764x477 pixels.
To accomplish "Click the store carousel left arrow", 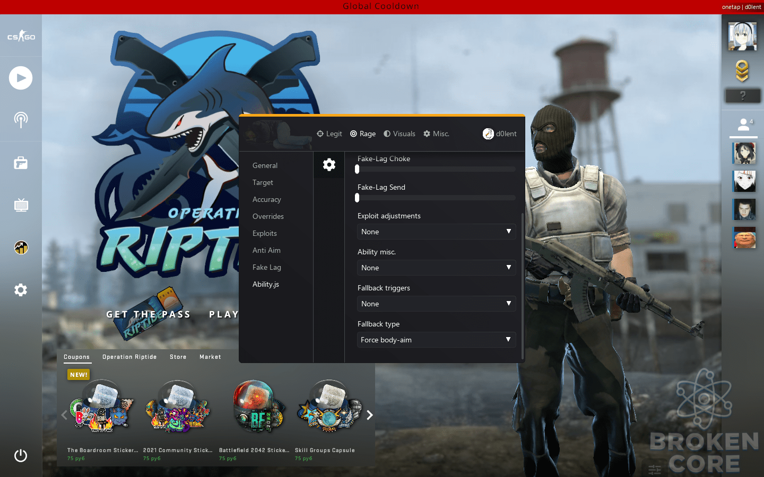I will click(64, 415).
